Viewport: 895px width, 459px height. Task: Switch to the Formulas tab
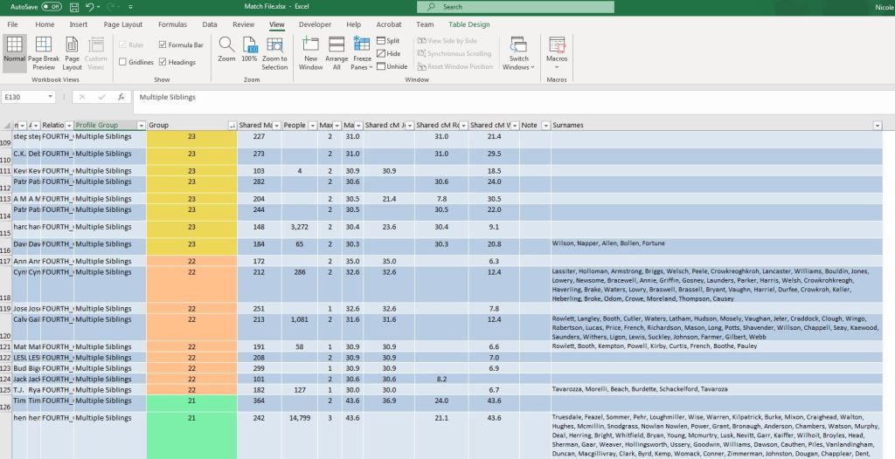pos(172,24)
